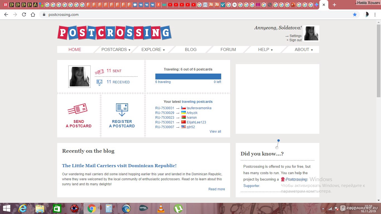Click the Send a Postcard envelope
This screenshot has width=381, height=214.
tap(78, 109)
